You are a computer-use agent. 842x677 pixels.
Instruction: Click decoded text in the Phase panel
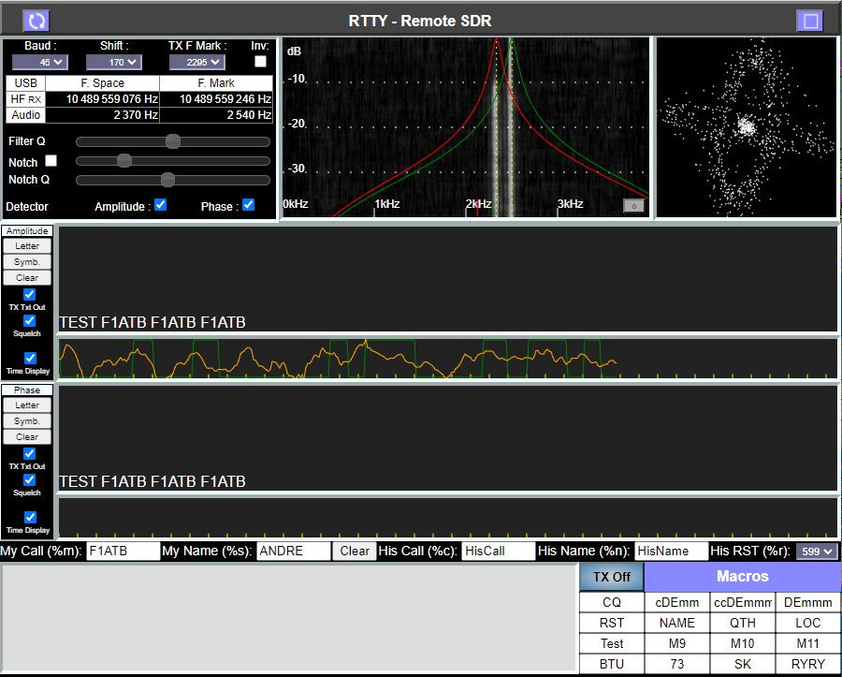pos(152,481)
